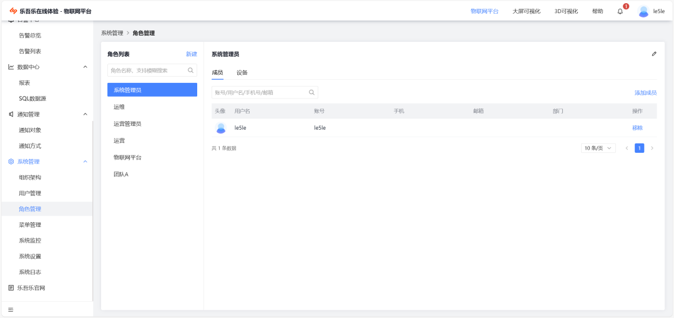The image size is (674, 318).
Task: Click the 部门 column header
Action: click(x=558, y=111)
